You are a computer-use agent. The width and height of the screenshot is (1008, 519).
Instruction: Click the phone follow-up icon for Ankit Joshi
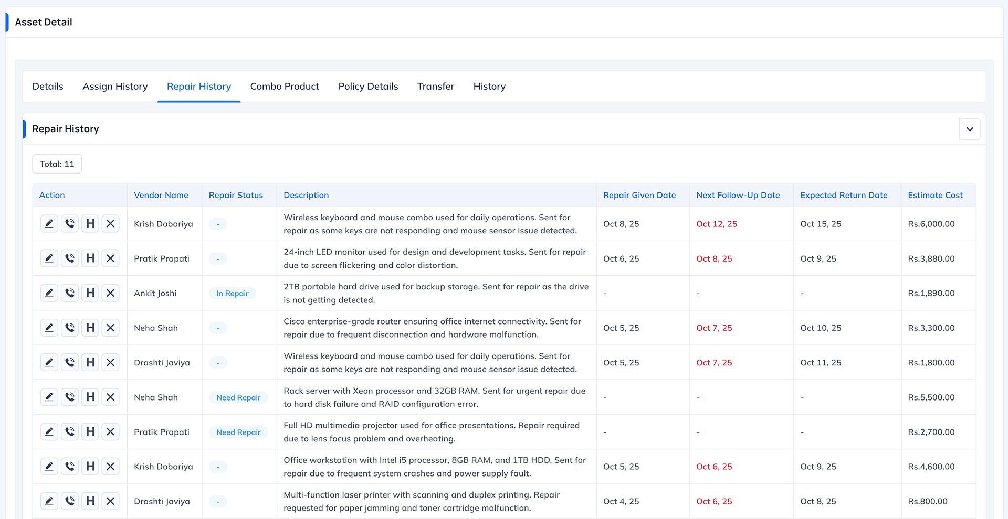[70, 293]
